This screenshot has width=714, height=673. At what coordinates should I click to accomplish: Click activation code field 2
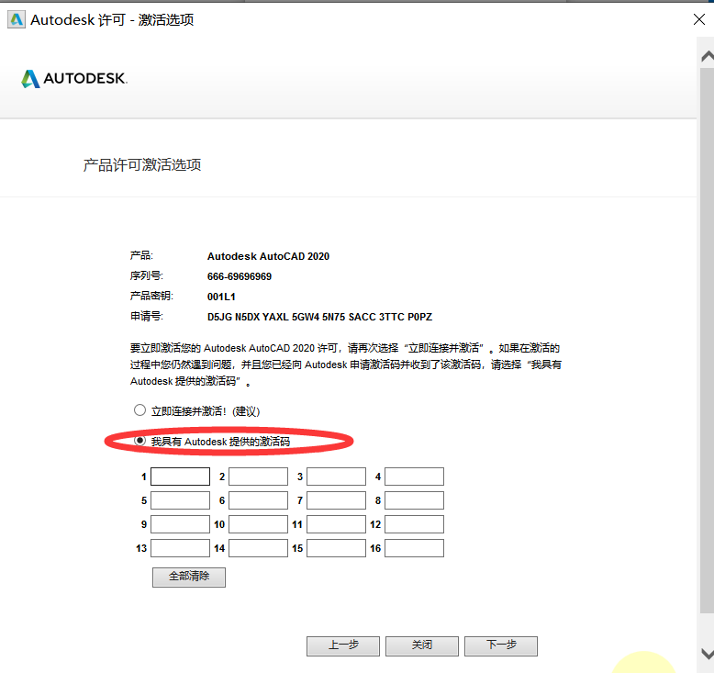(258, 477)
